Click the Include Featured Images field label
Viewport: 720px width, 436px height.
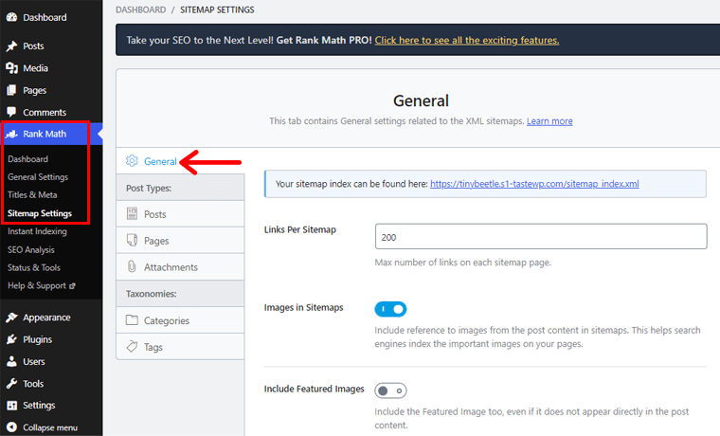point(315,389)
